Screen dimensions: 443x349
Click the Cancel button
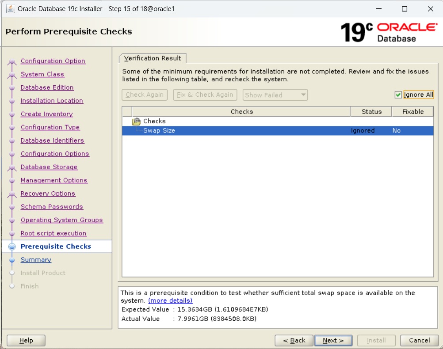pos(419,341)
